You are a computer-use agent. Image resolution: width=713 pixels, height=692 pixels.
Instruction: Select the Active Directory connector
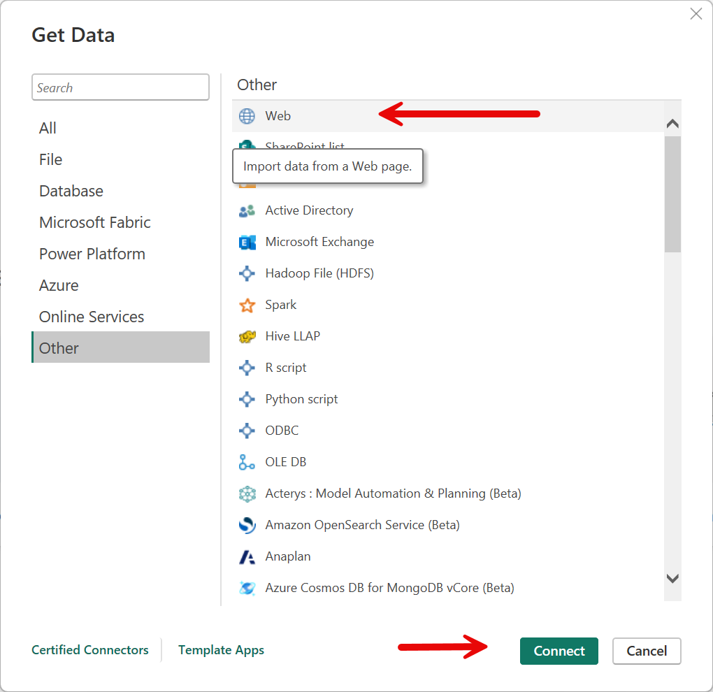coord(309,210)
